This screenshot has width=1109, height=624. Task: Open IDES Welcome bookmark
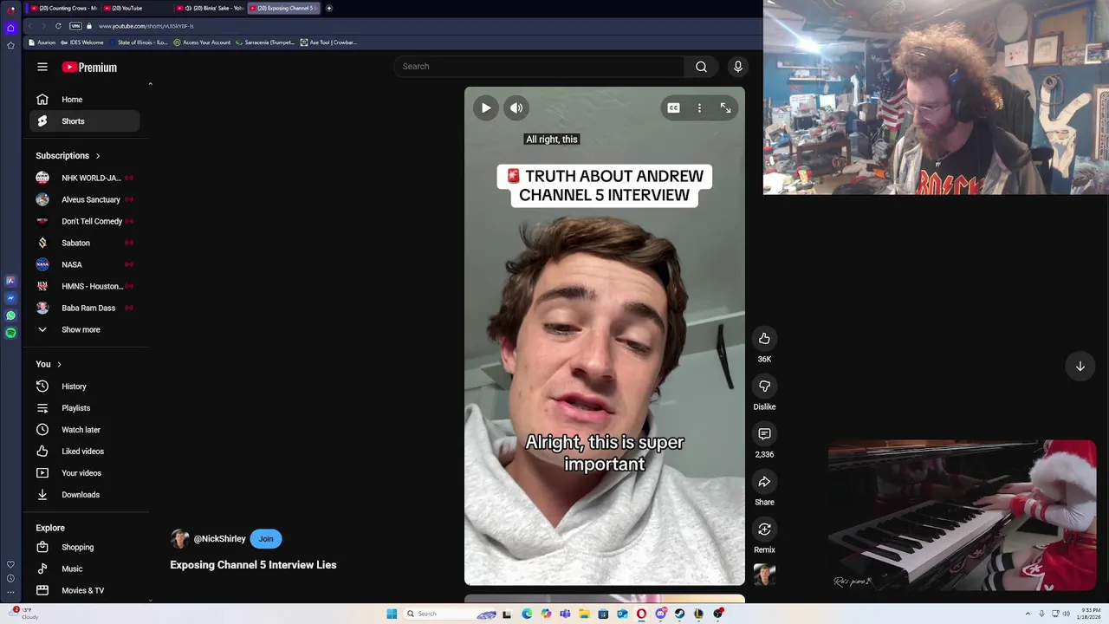click(82, 42)
